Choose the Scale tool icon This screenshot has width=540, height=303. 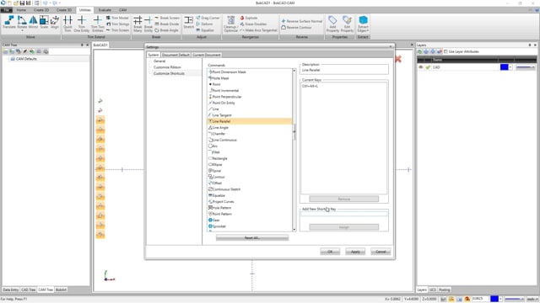pyautogui.click(x=44, y=22)
